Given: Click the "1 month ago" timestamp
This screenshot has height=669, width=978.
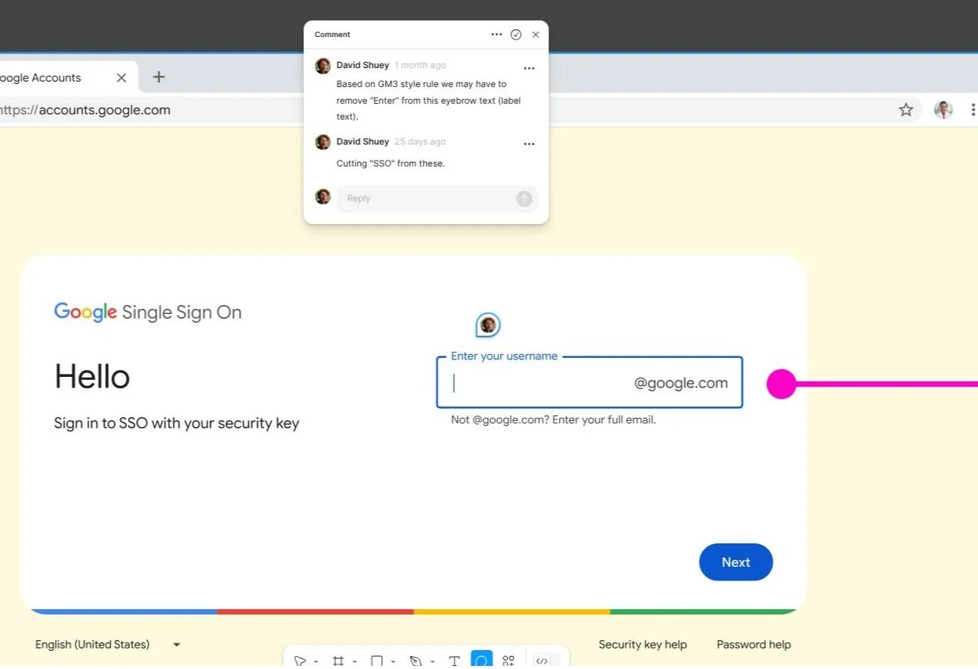Looking at the screenshot, I should [420, 65].
